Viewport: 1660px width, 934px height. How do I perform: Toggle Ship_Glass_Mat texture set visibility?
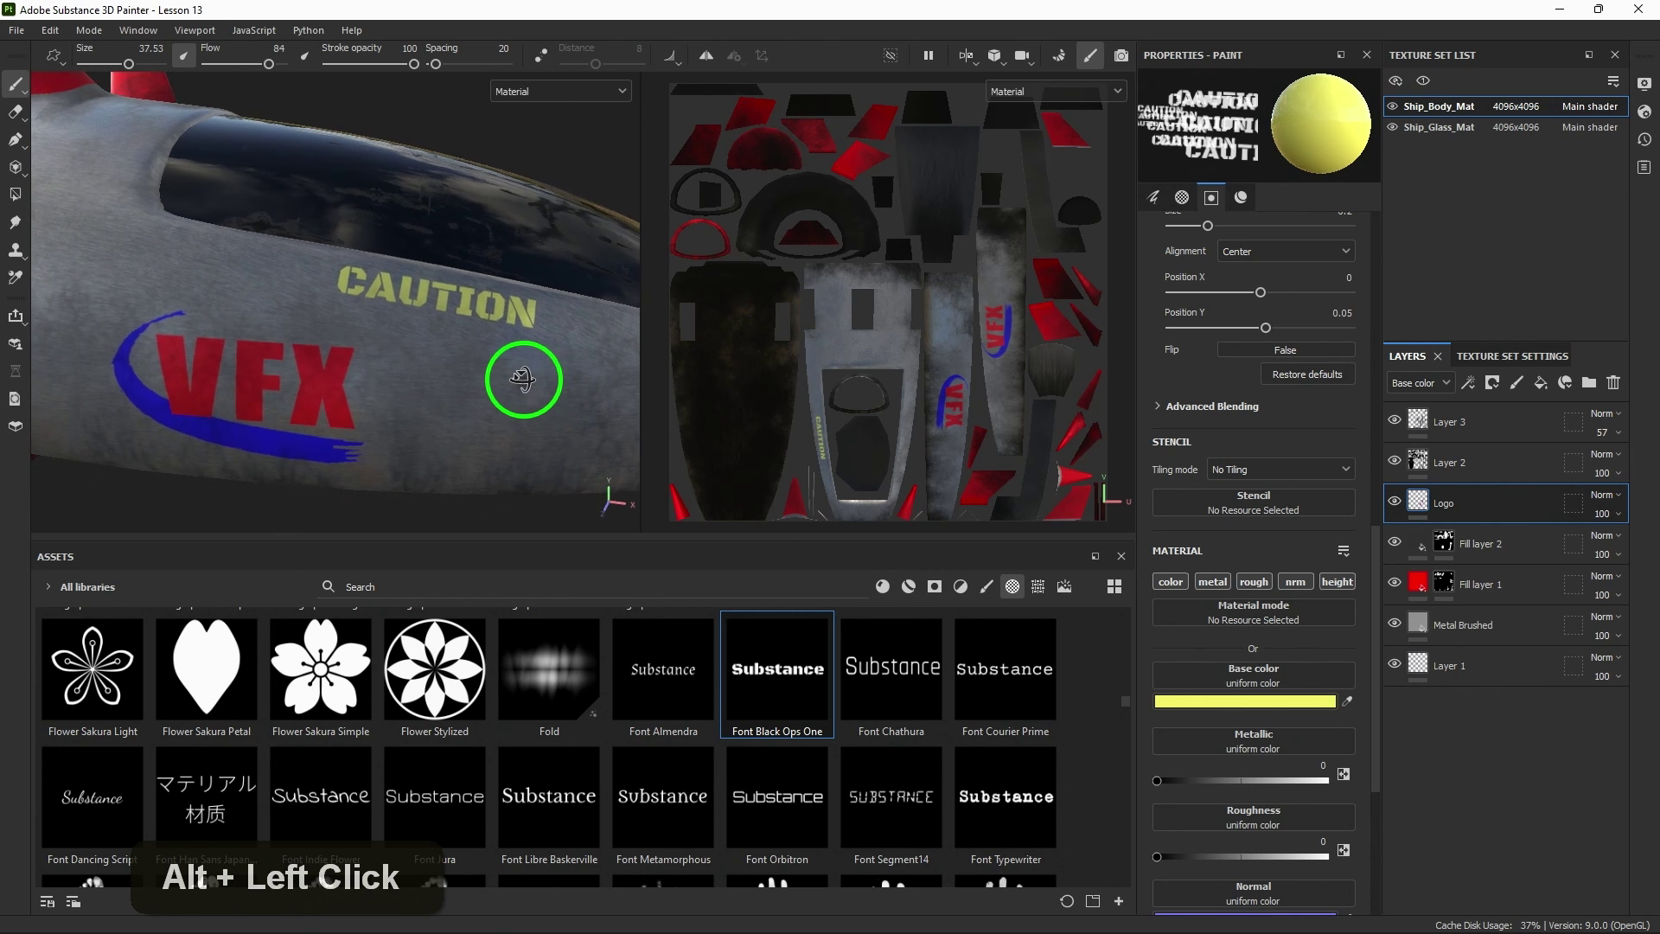1393,127
